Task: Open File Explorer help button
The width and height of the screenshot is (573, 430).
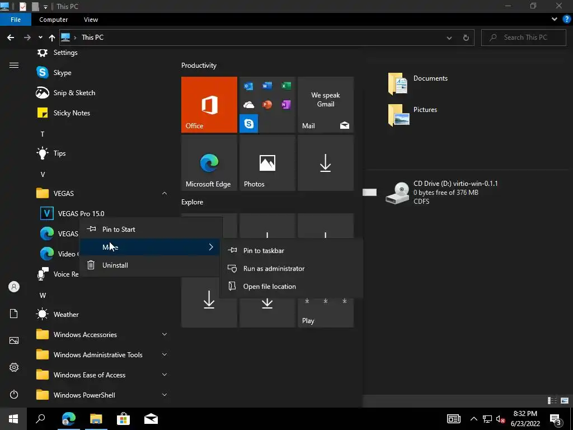Action: 567,20
